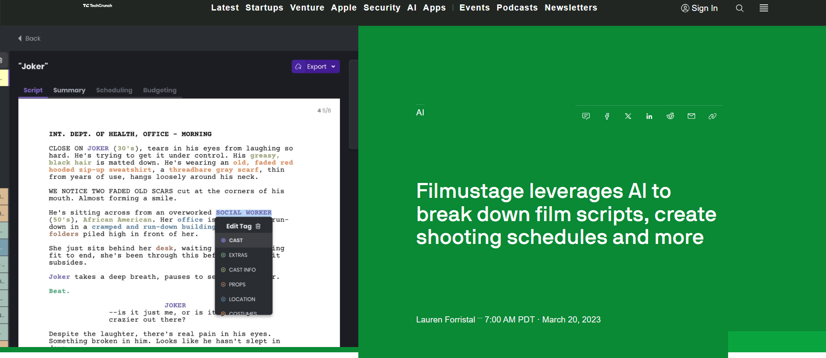826x358 pixels.
Task: Select the CAST INFO tag option
Action: click(244, 270)
